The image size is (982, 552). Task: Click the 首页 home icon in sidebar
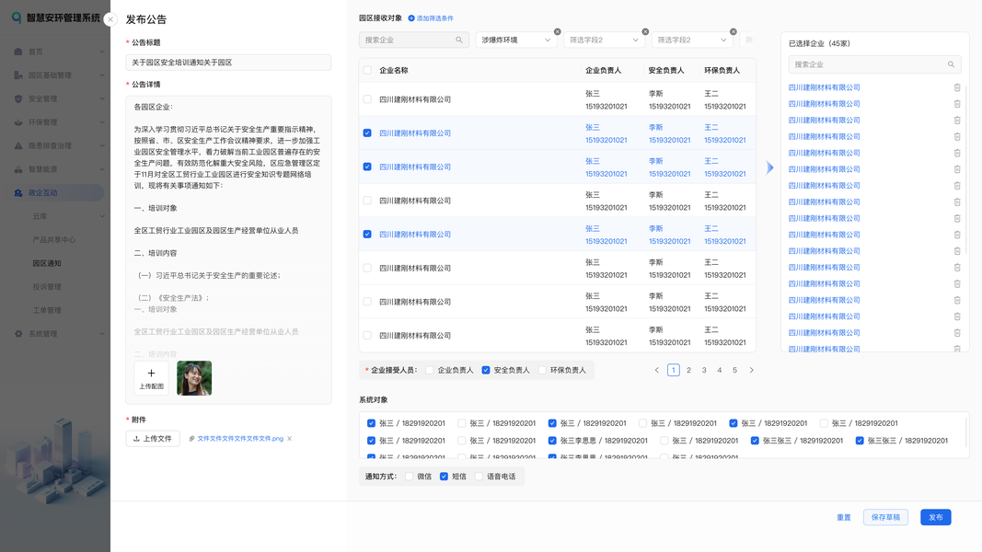[18, 52]
